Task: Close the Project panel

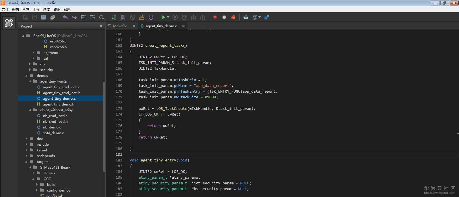Action: 101,26
